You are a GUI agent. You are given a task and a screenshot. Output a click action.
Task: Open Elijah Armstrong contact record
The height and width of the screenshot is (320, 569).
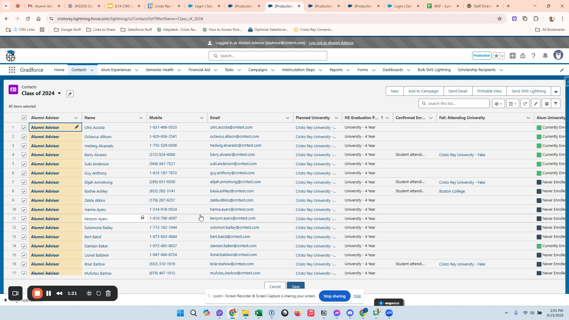[x=98, y=183]
